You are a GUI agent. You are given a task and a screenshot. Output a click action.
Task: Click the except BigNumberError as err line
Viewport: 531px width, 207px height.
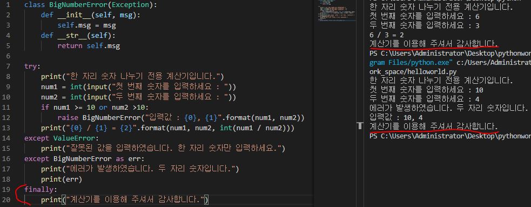point(84,158)
